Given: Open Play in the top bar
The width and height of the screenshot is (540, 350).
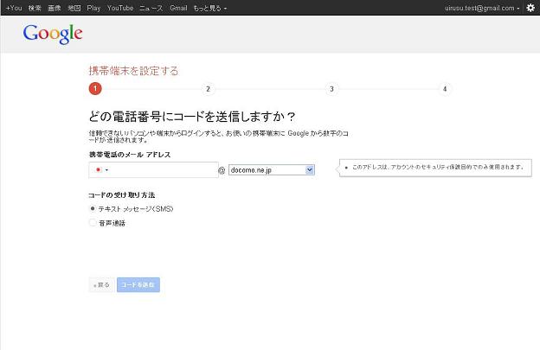Looking at the screenshot, I should point(93,8).
